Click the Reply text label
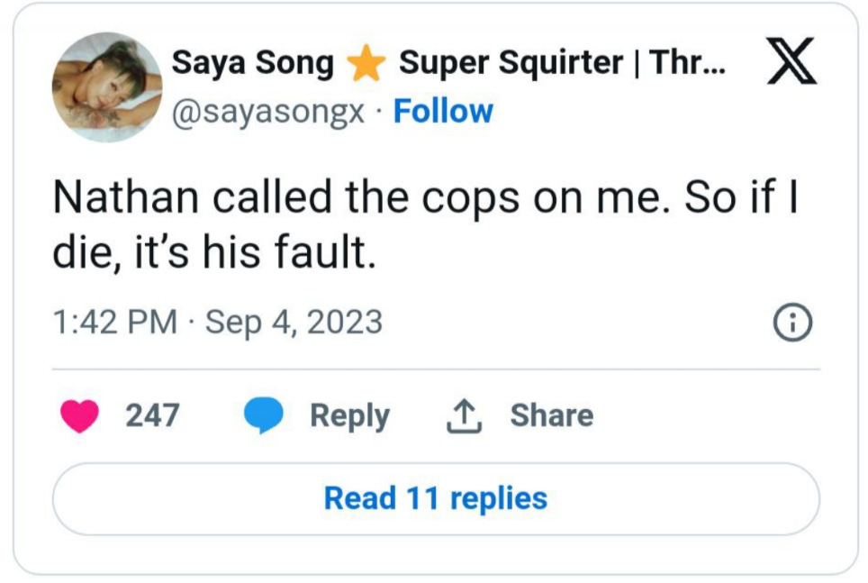 coord(349,415)
